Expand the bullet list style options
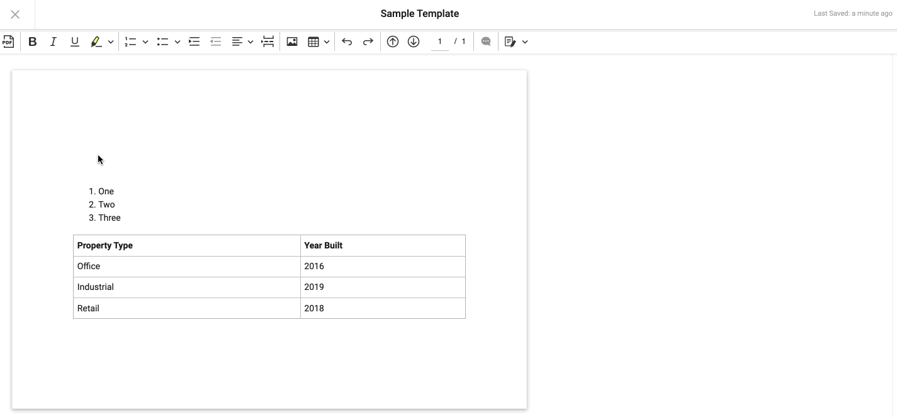Screen dimensions: 897x417 coord(178,42)
